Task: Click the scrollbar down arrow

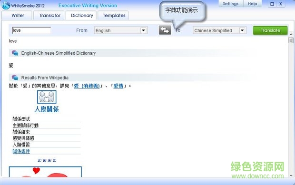Action: coord(291,175)
